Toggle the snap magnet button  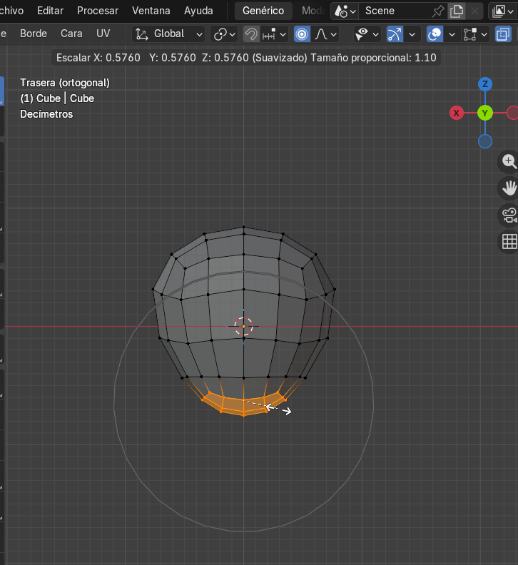coord(251,34)
